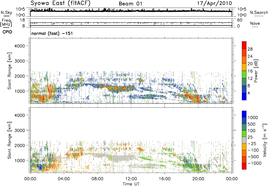
Task: Click the 'Freq. [MHz]' label
Action: (6, 22)
